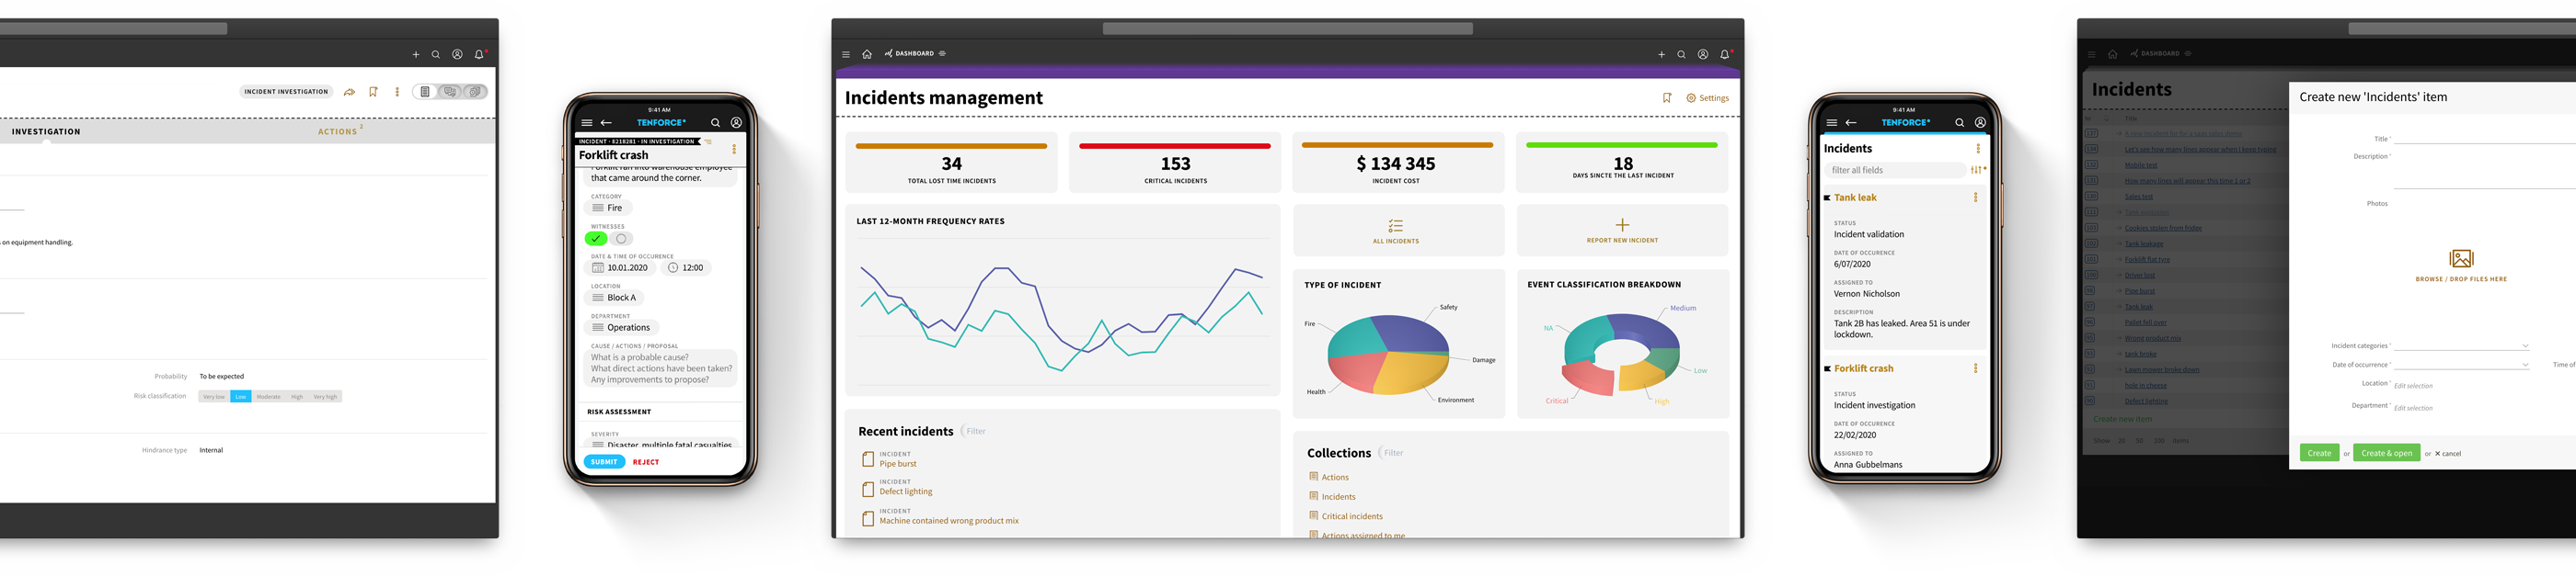Image resolution: width=2576 pixels, height=576 pixels.
Task: Open notifications in Incidents management toolbar
Action: pyautogui.click(x=1725, y=54)
